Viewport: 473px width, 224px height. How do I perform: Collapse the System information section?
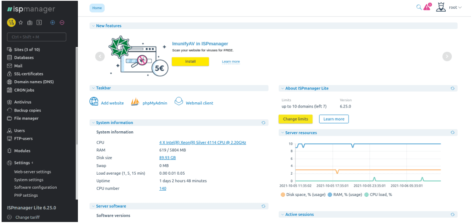point(94,123)
